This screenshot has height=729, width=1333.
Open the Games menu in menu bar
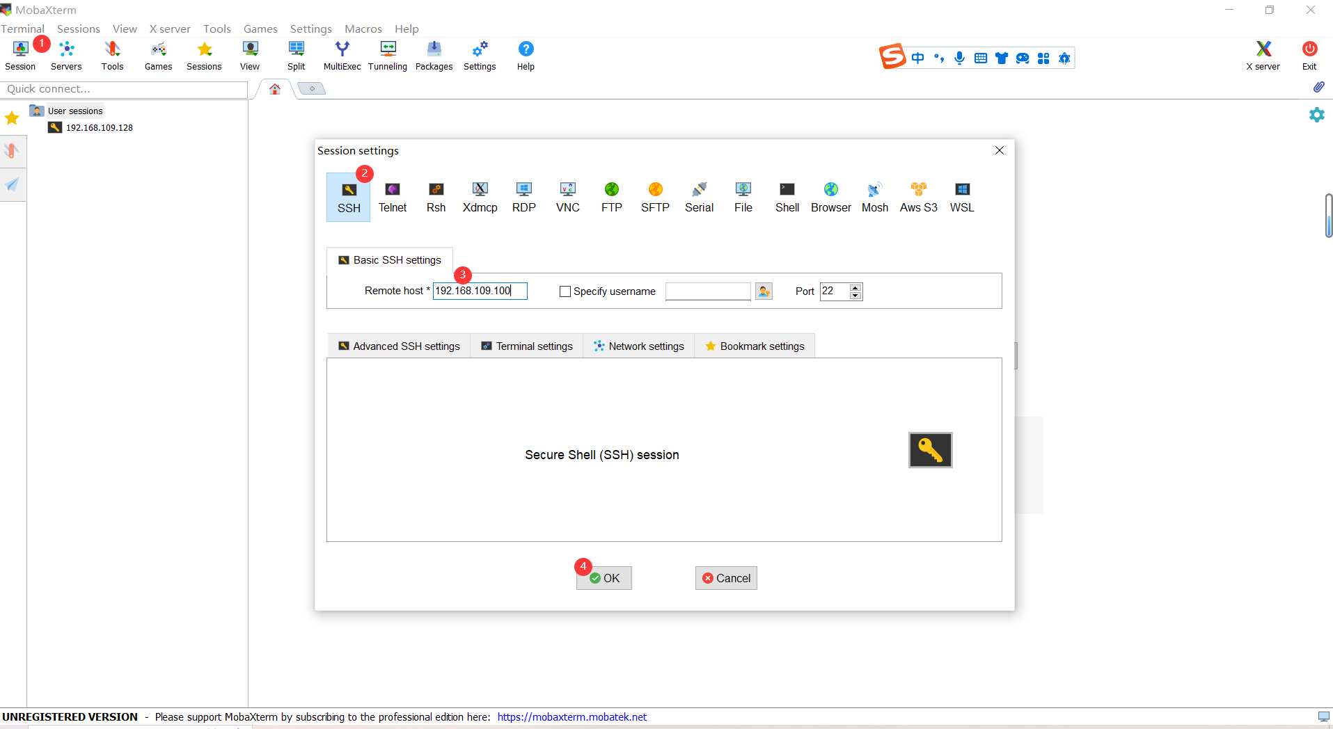coord(260,29)
